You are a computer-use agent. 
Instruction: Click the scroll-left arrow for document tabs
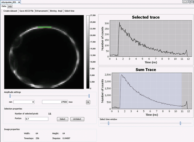[x=184, y=2]
